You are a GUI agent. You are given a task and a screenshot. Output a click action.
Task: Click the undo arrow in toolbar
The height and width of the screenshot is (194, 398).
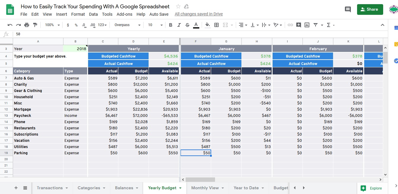(10, 25)
